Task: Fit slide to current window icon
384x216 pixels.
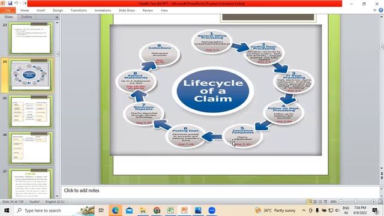Action: click(x=380, y=202)
